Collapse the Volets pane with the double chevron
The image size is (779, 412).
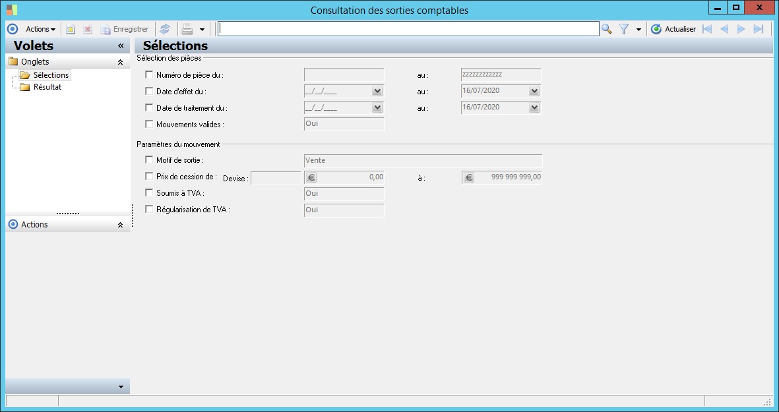click(x=121, y=45)
